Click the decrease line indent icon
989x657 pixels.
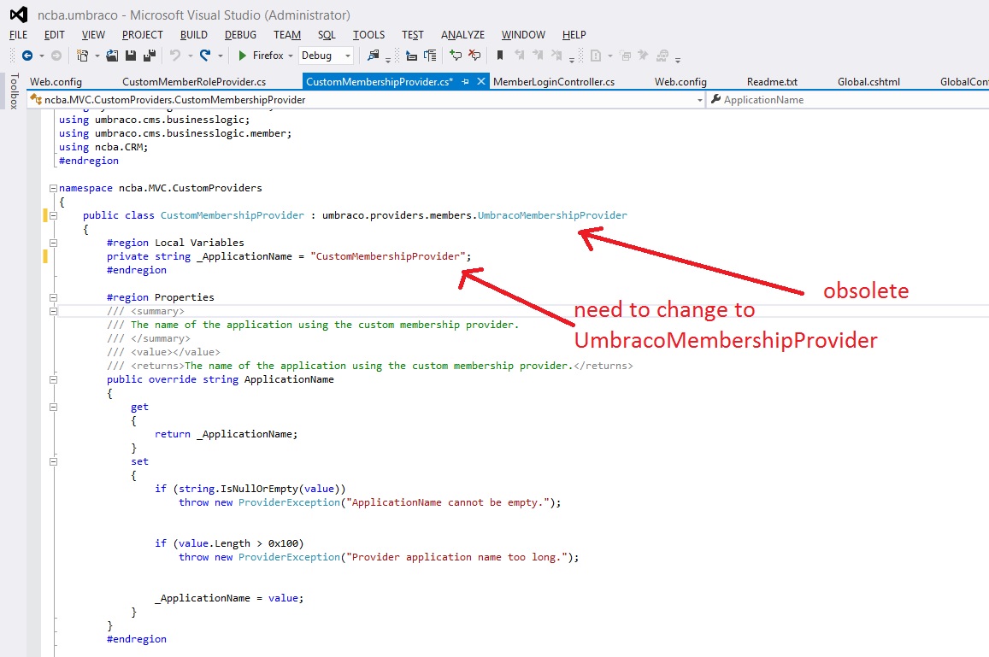coord(411,56)
